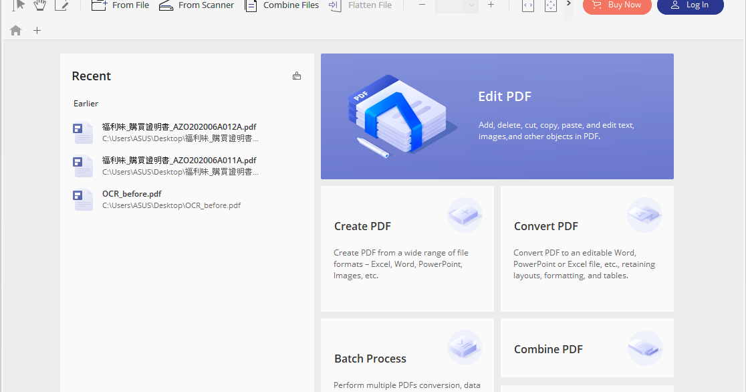Open the printer icon beside Recent
This screenshot has width=746, height=392.
[297, 76]
